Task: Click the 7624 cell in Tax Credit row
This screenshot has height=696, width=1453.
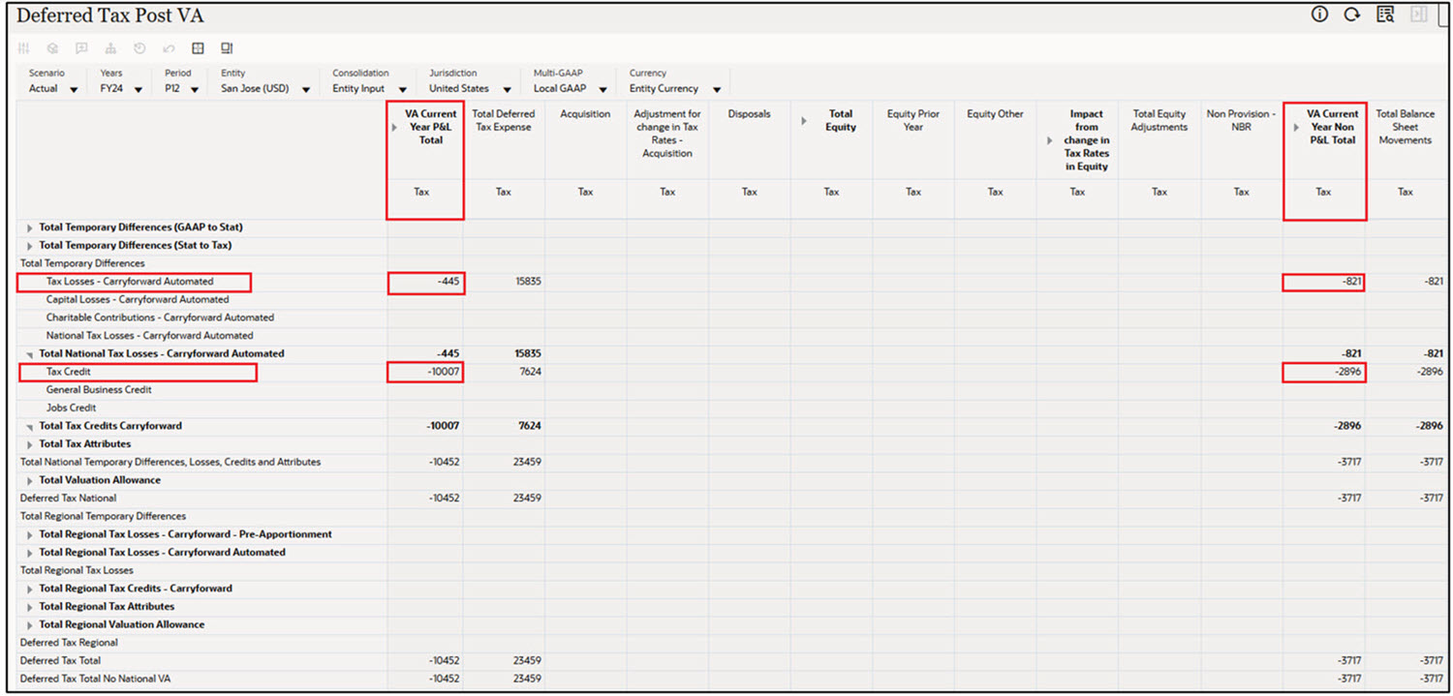Action: (x=504, y=372)
